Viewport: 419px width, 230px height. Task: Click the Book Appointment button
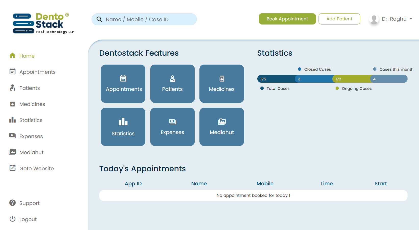tap(287, 19)
